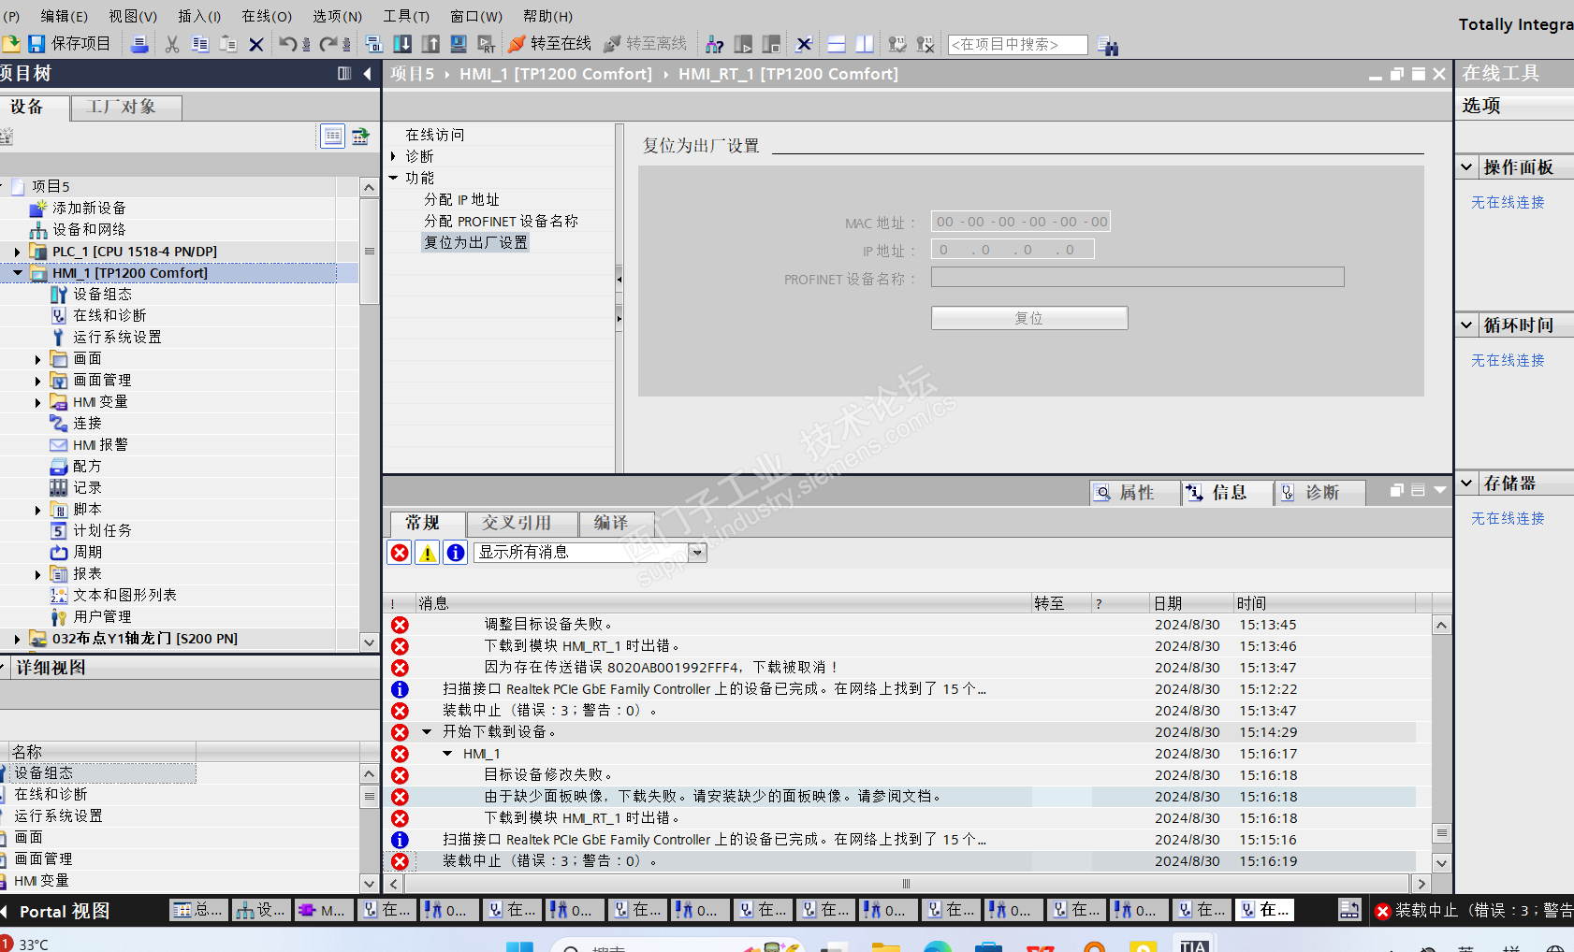This screenshot has height=952, width=1574.
Task: Switch to the 交叉引用 tab
Action: (522, 523)
